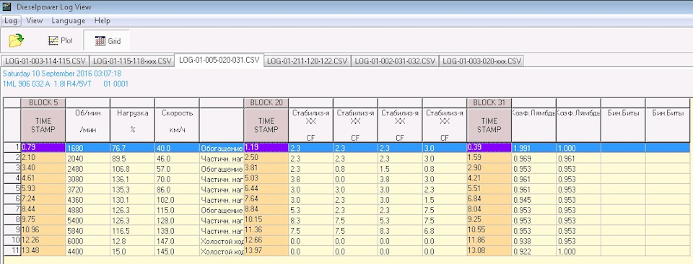The image size is (693, 264).
Task: Click RPM cell 5400
Action: [x=88, y=220]
